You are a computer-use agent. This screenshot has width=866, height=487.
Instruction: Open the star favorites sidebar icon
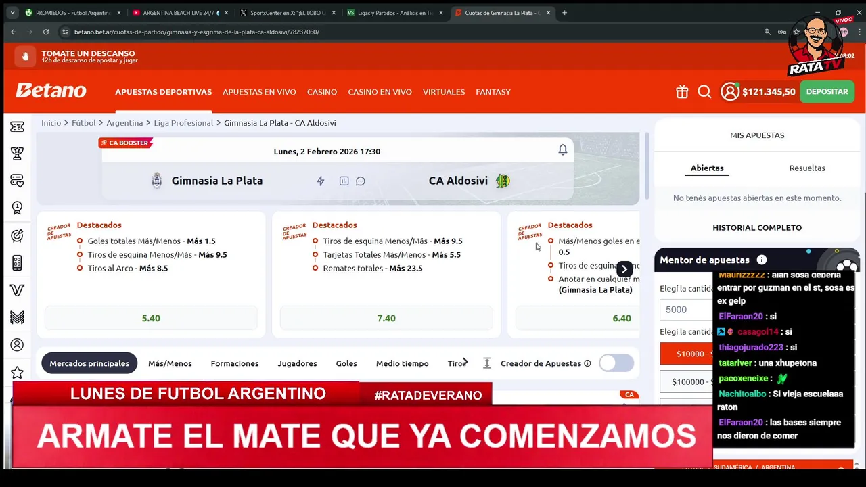coord(17,373)
